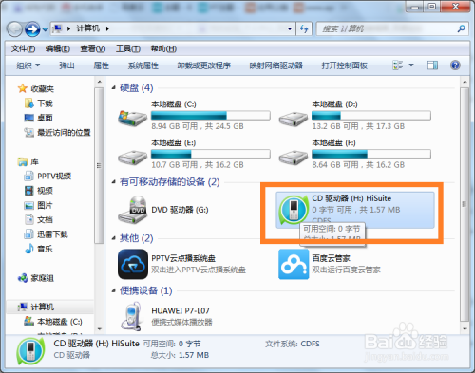The width and height of the screenshot is (475, 373).
Task: Click the refresh button beside address bar
Action: [304, 29]
